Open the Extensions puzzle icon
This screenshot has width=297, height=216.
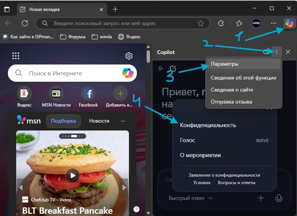click(221, 23)
